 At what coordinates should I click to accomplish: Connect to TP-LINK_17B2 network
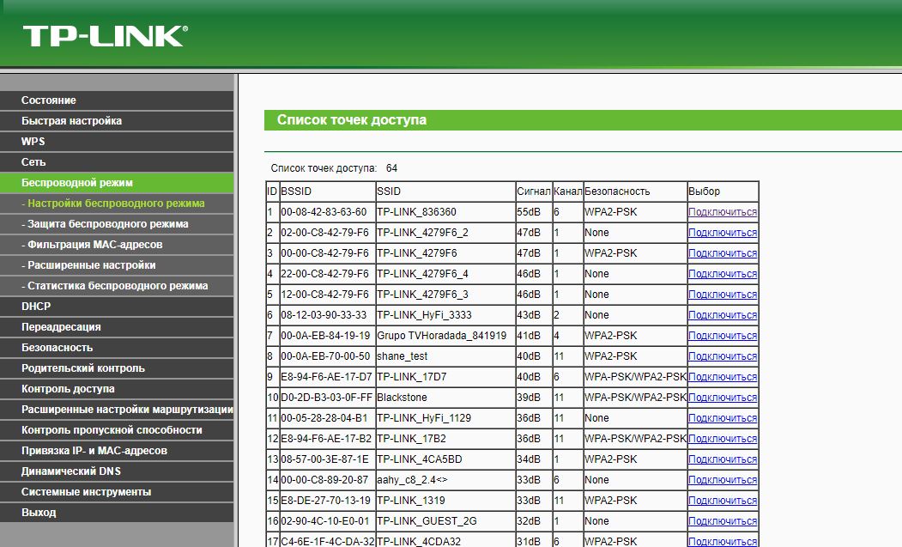tap(723, 439)
